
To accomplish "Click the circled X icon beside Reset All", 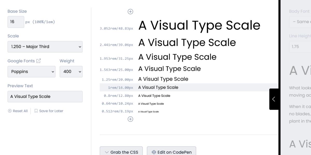I will (x=10, y=111).
